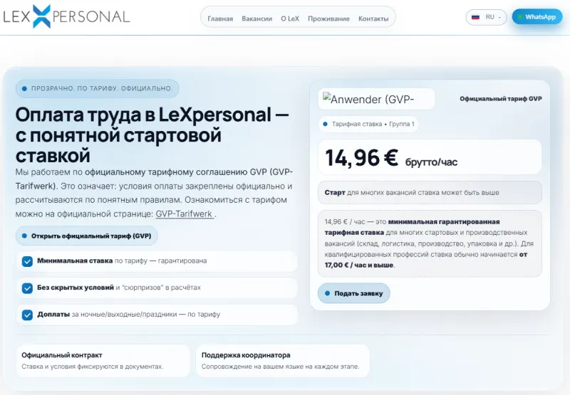Click the Официальный контракт card
The image size is (570, 395).
point(103,361)
